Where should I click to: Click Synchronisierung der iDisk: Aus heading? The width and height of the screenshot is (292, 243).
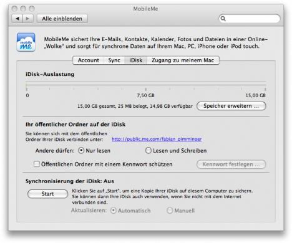tap(70, 181)
